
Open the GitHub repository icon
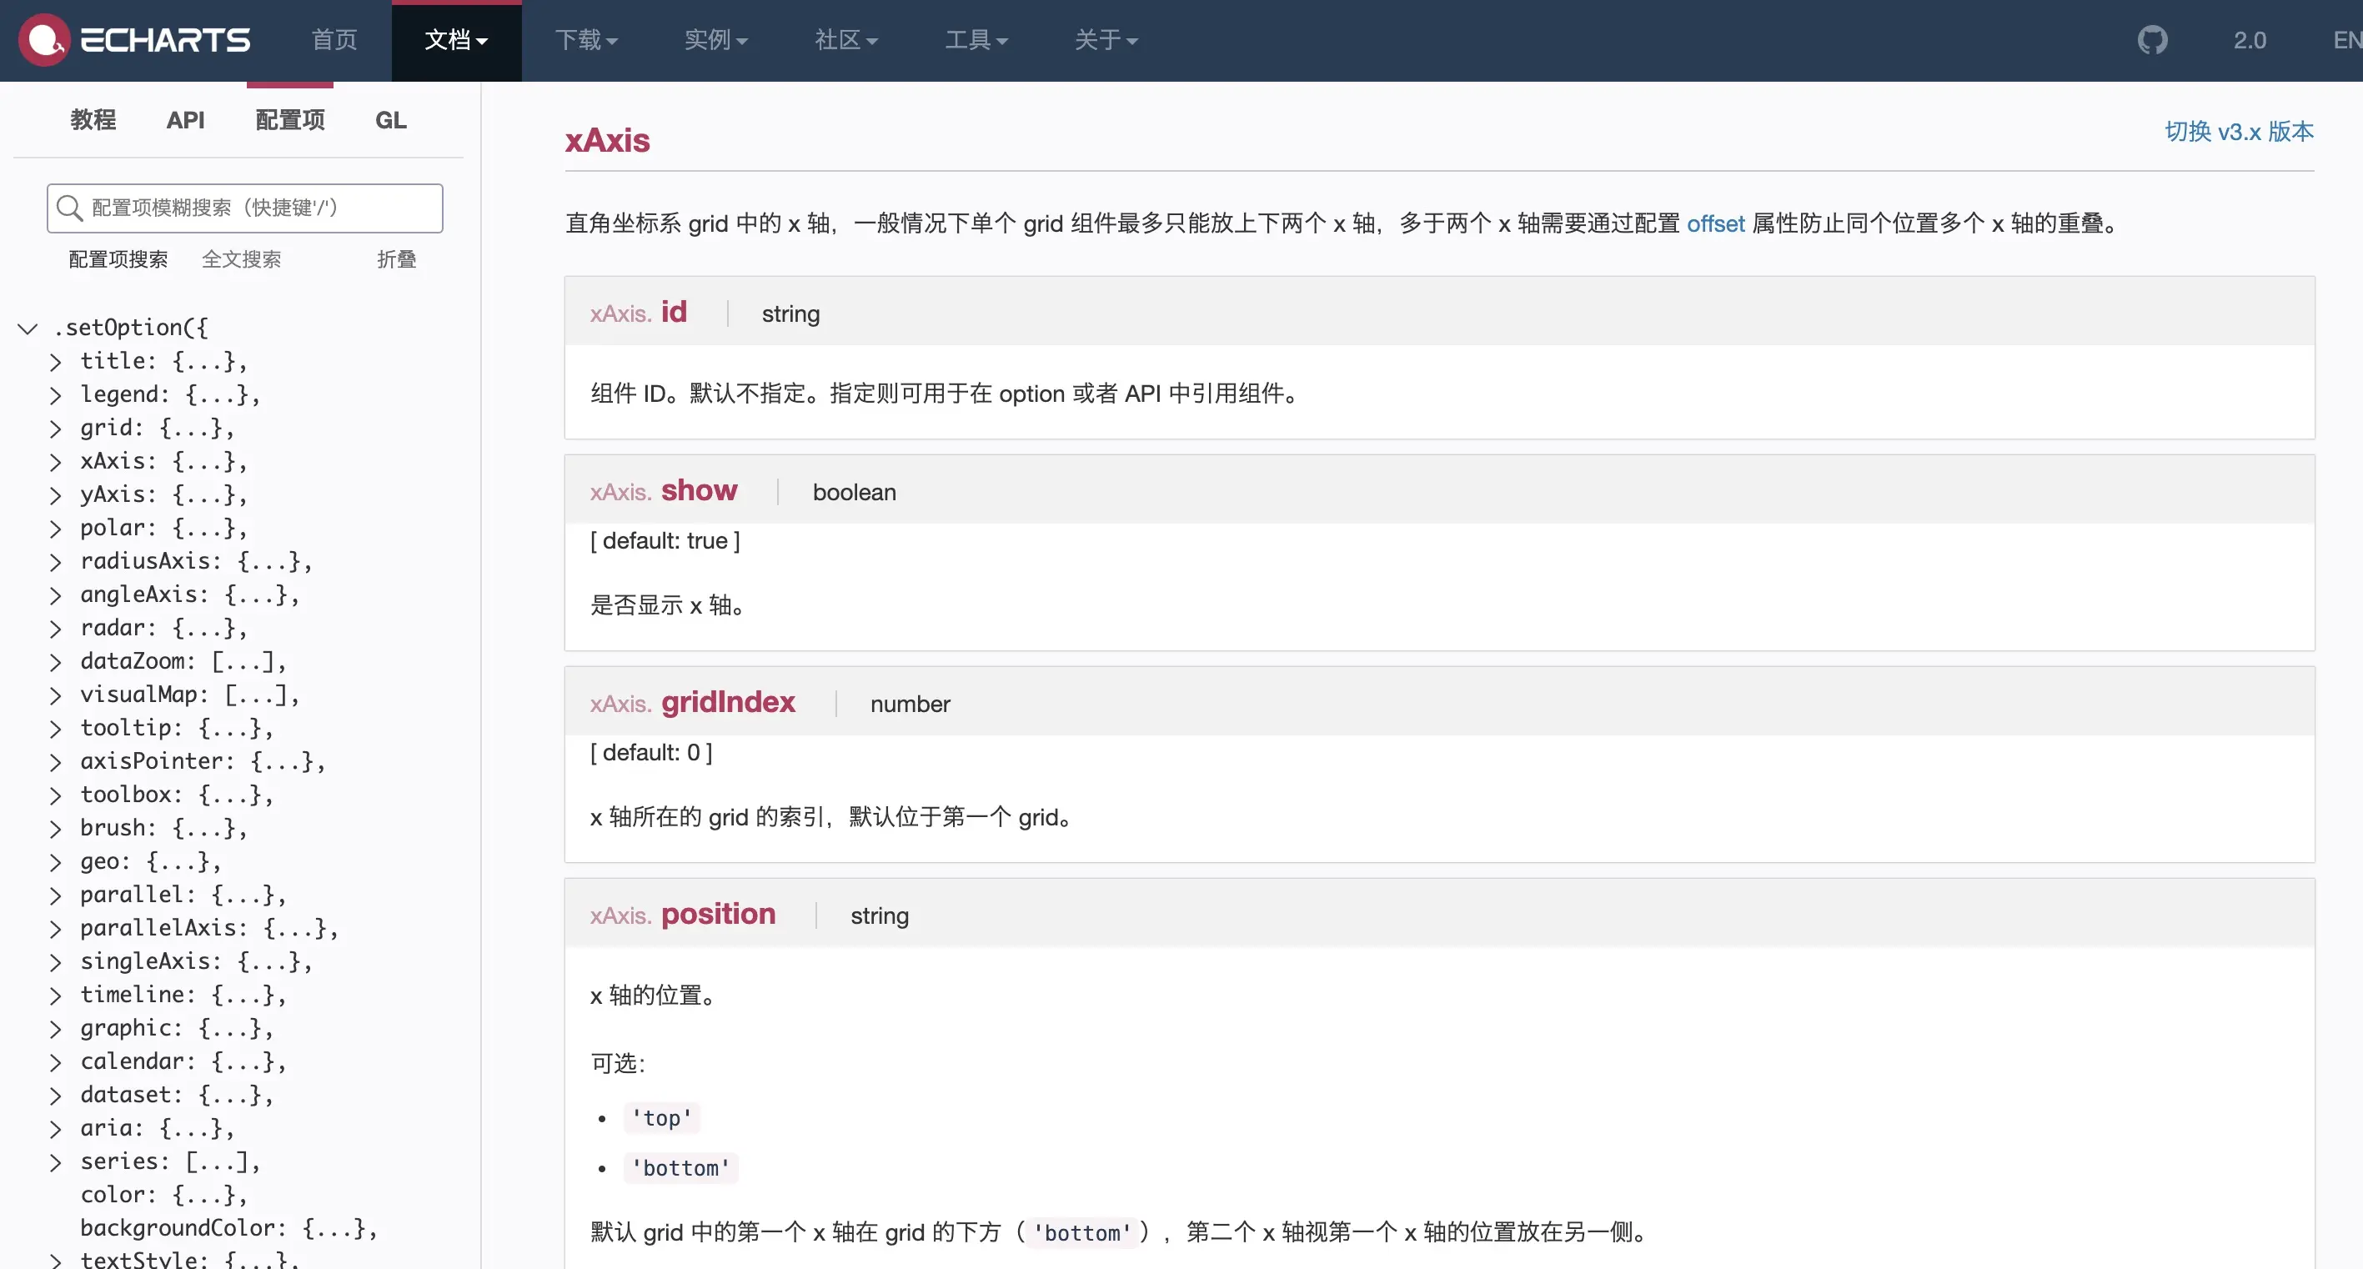(x=2152, y=40)
